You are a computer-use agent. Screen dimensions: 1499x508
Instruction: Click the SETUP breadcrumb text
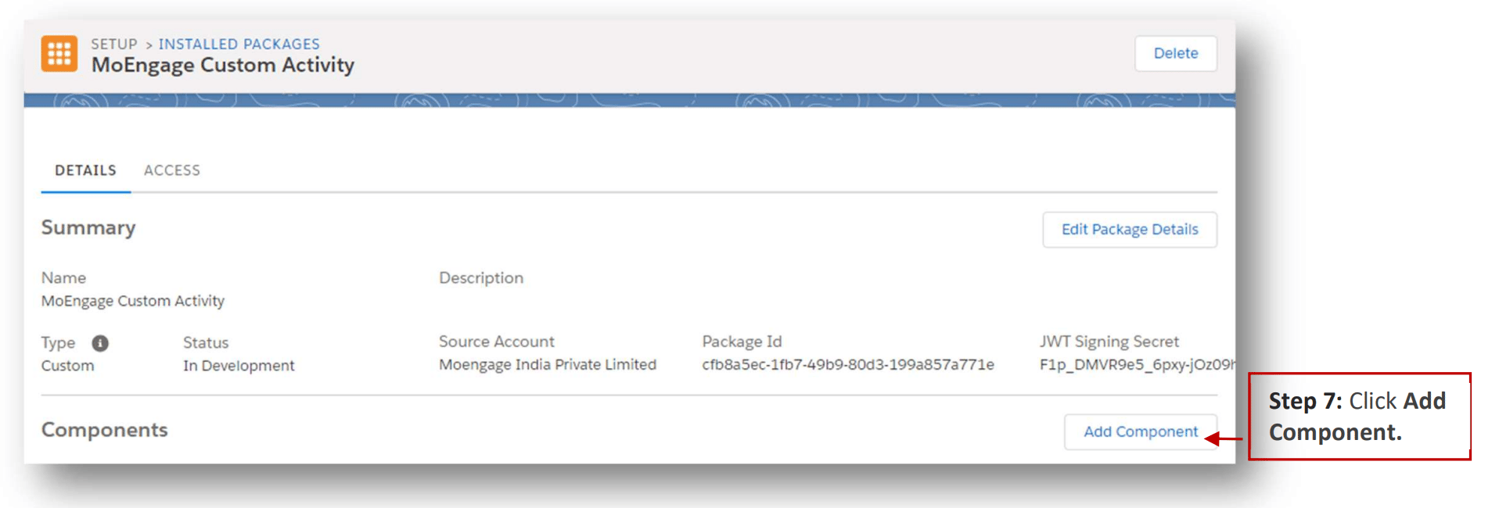[114, 44]
